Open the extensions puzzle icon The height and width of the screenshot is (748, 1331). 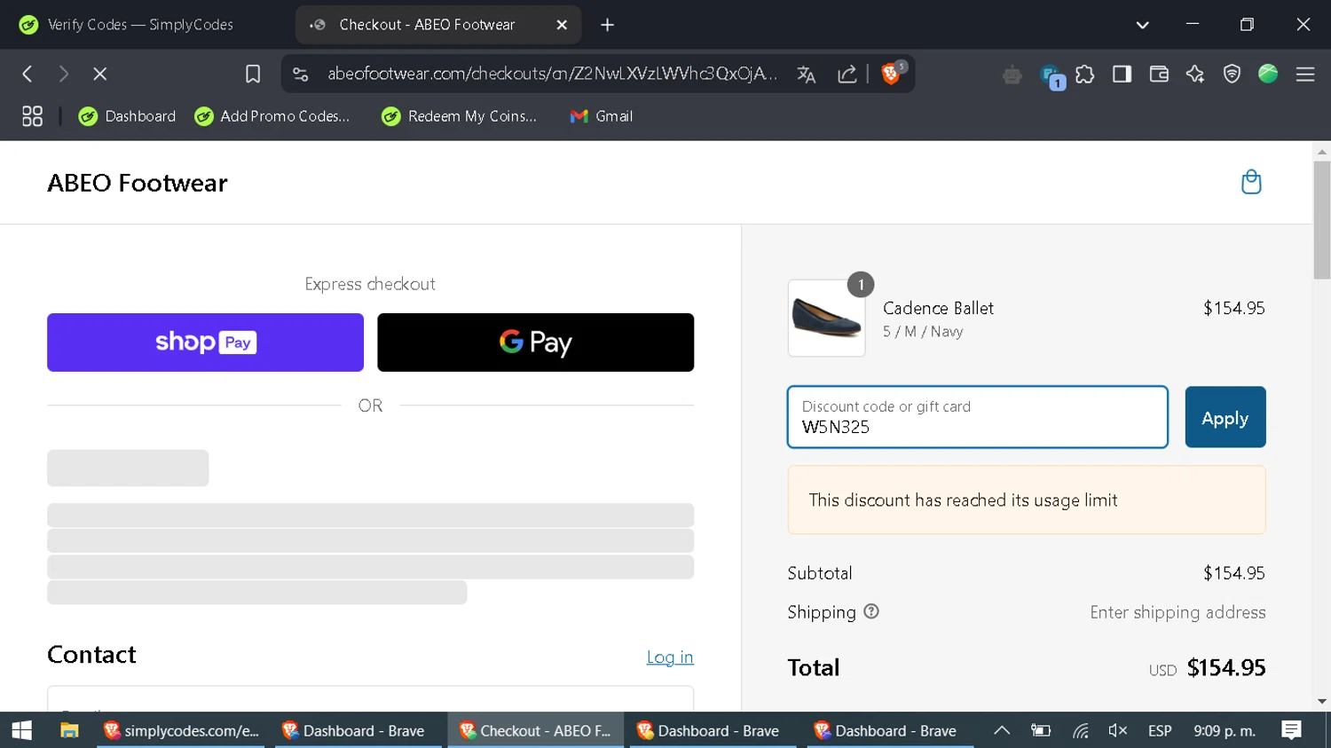click(x=1084, y=75)
